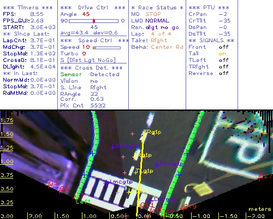Toggle the Tail signal on indicator
This screenshot has width=273, height=219.
point(222,54)
